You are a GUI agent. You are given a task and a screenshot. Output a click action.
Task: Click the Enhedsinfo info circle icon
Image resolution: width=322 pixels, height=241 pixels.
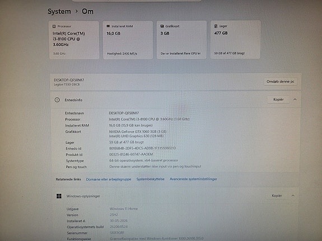tap(57, 100)
